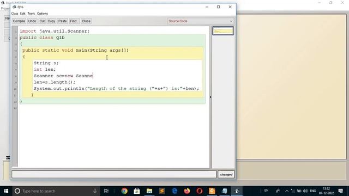
Task: Click the Close button in editor toolbar
Action: (86, 21)
